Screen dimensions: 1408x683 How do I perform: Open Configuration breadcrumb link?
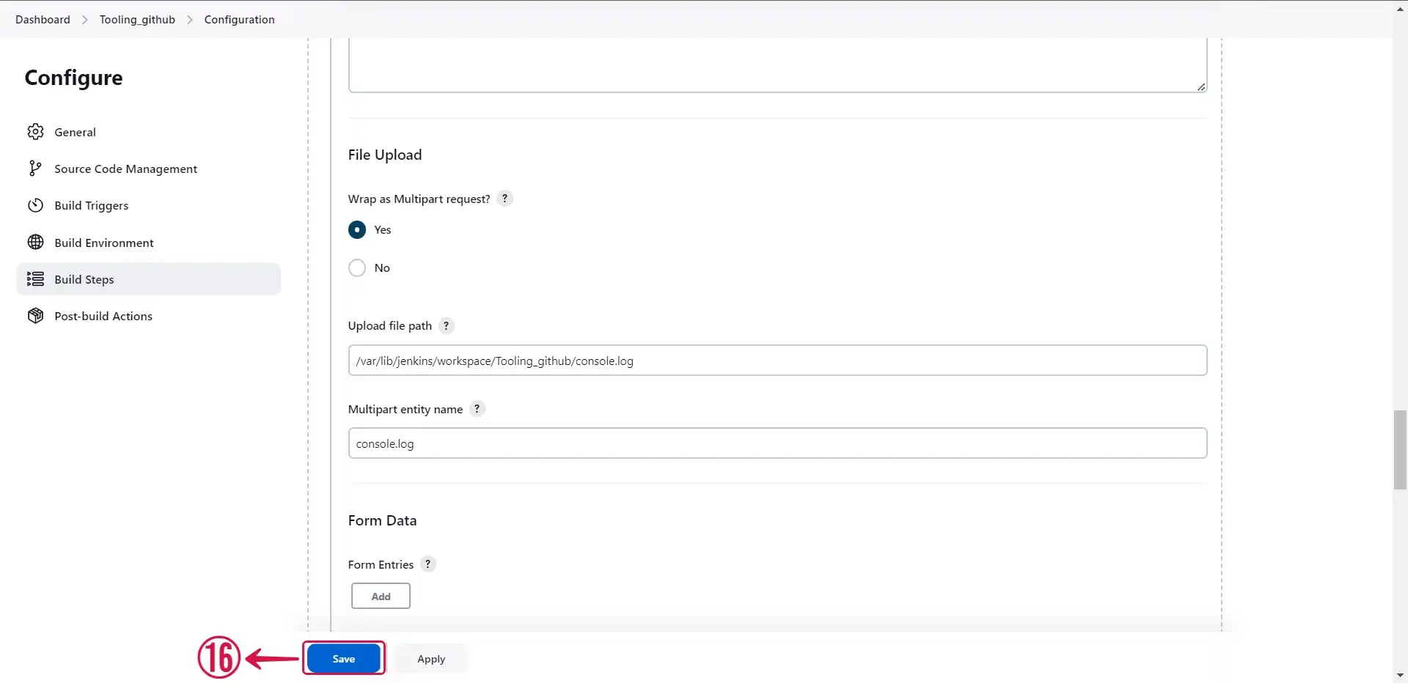coord(239,20)
